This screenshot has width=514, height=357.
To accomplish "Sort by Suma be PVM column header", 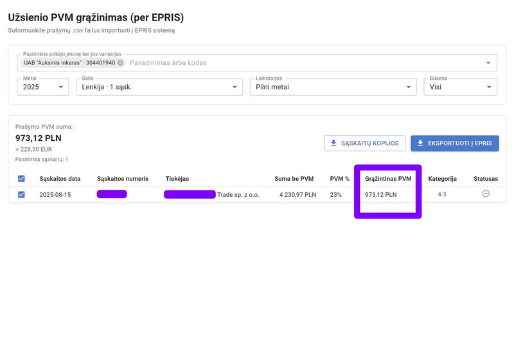I will point(294,179).
